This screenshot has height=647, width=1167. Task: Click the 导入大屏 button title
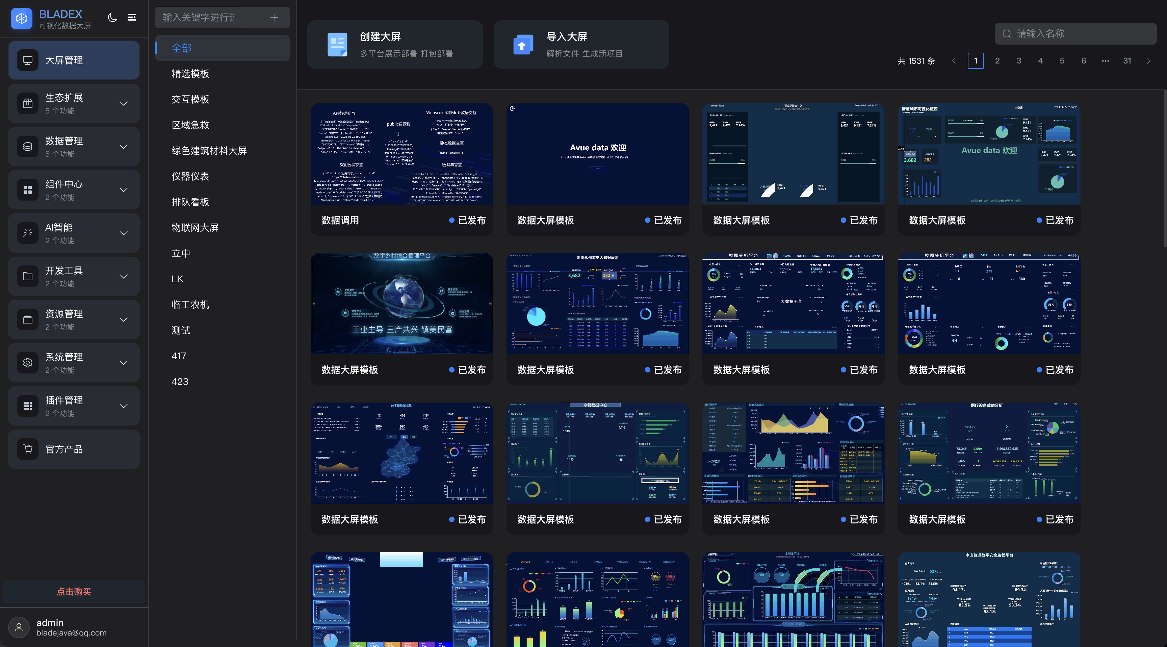tap(567, 37)
